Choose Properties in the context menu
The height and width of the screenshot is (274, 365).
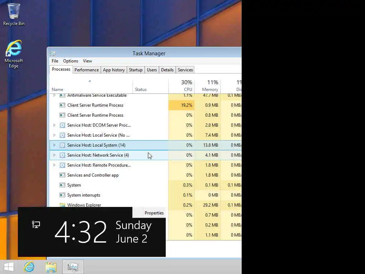pyautogui.click(x=154, y=213)
